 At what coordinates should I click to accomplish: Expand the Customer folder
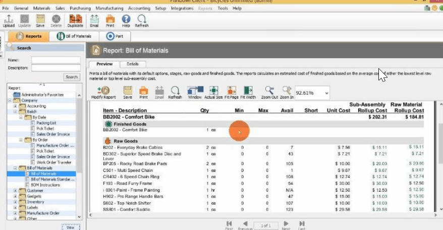(15, 191)
